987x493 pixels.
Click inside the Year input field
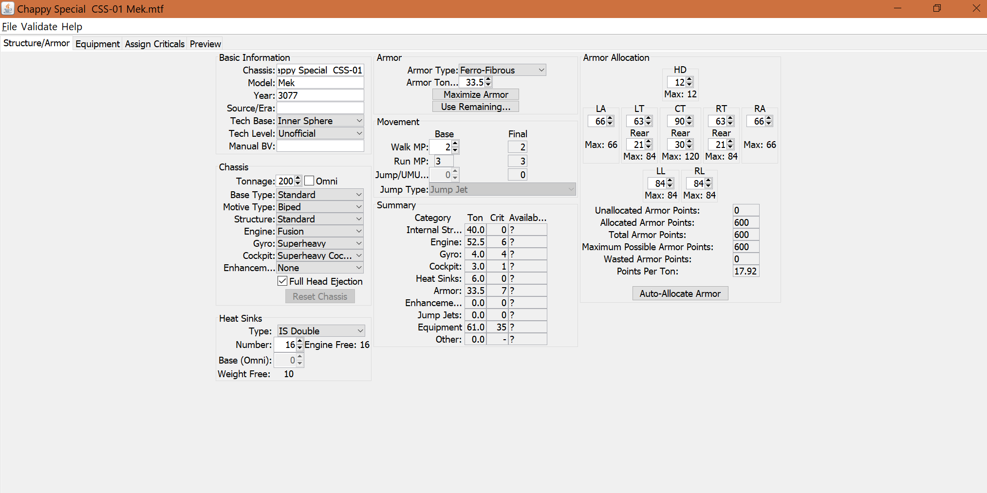click(x=320, y=95)
